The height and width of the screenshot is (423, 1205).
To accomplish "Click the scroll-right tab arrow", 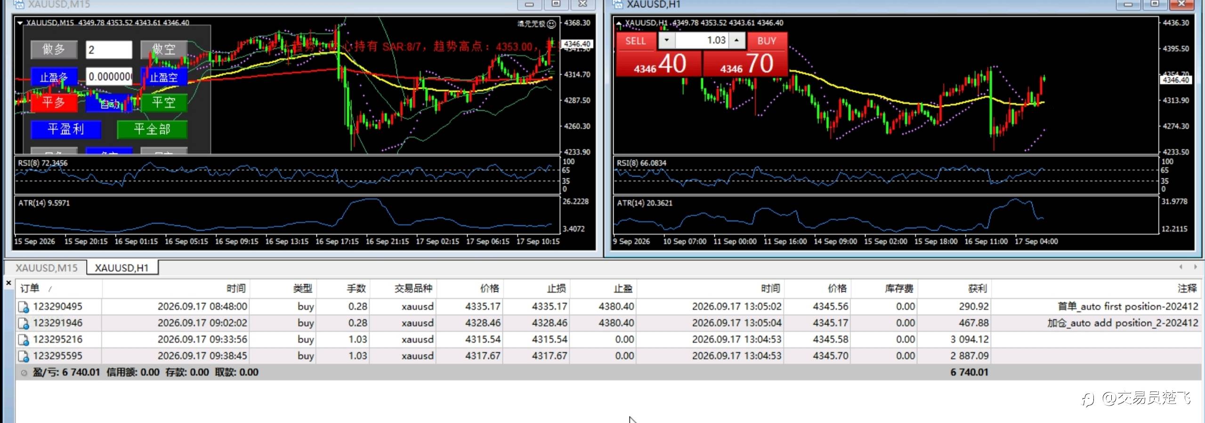I will click(x=1196, y=267).
